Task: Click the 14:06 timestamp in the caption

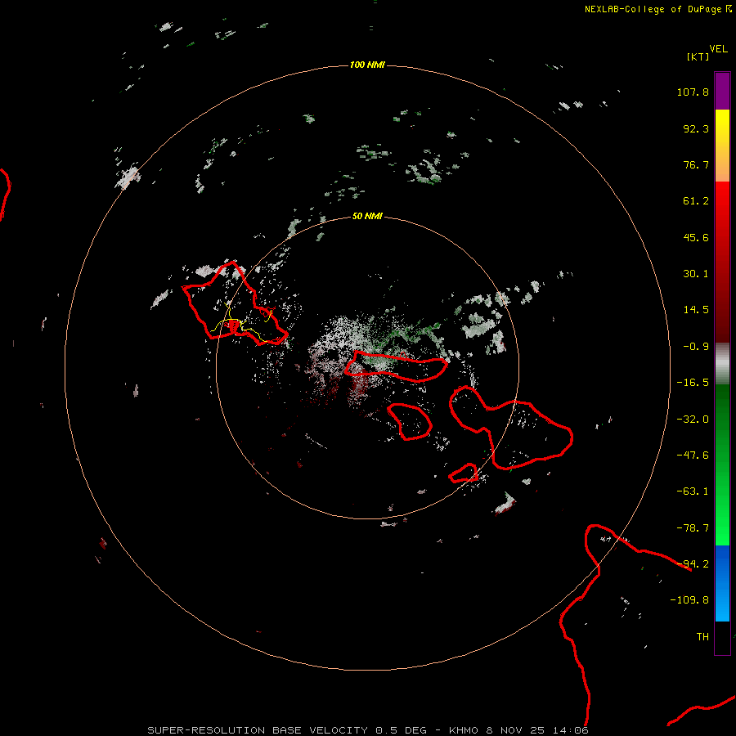Action: pyautogui.click(x=571, y=730)
